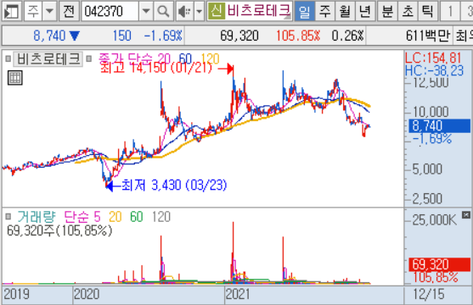Click volume value 69,320 in header

click(239, 36)
